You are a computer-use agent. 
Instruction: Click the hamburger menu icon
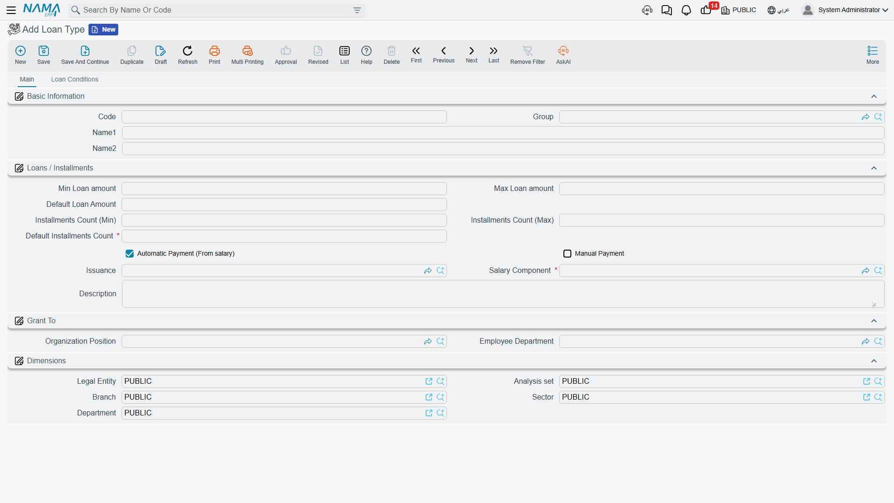[x=11, y=10]
